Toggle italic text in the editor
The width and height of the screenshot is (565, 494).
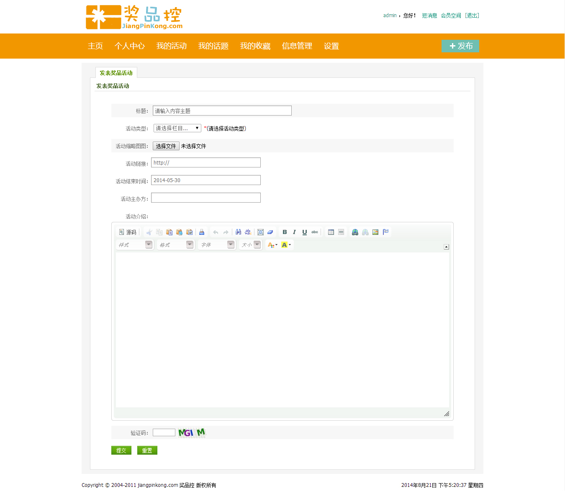(294, 232)
